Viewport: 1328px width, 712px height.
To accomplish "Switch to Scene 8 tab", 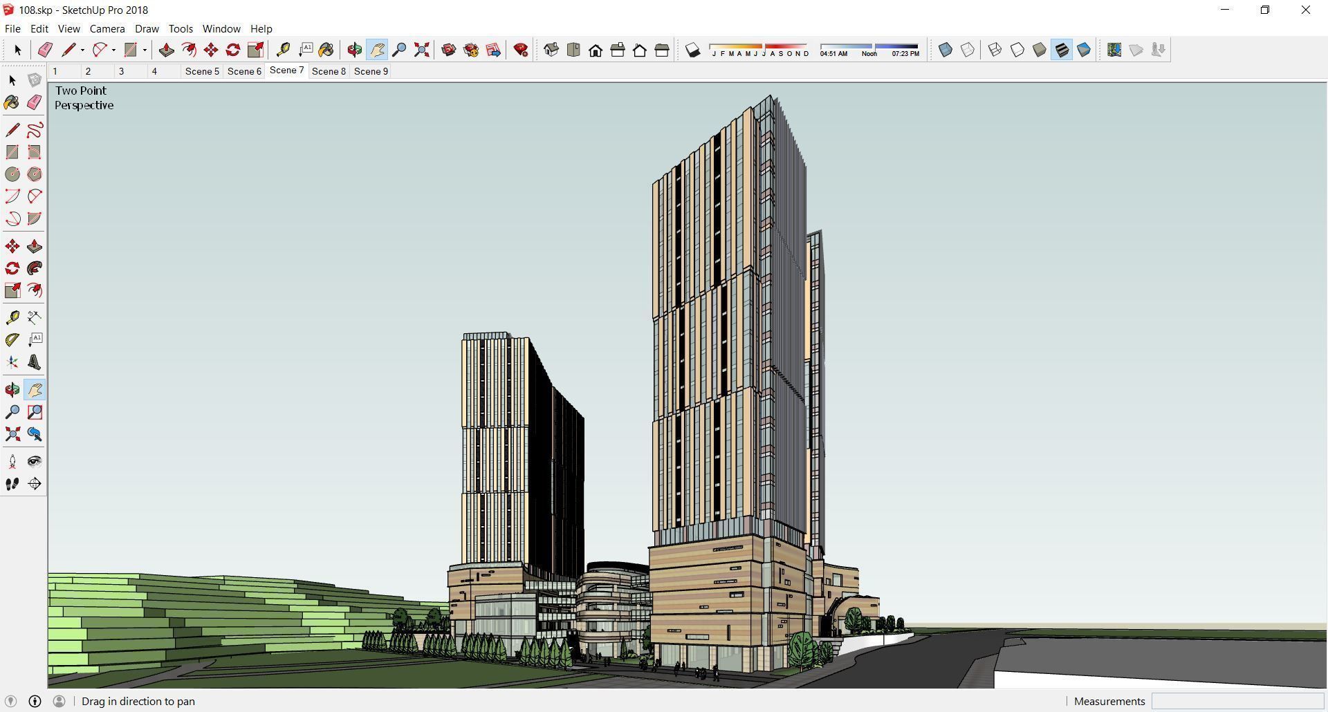I will (x=329, y=71).
